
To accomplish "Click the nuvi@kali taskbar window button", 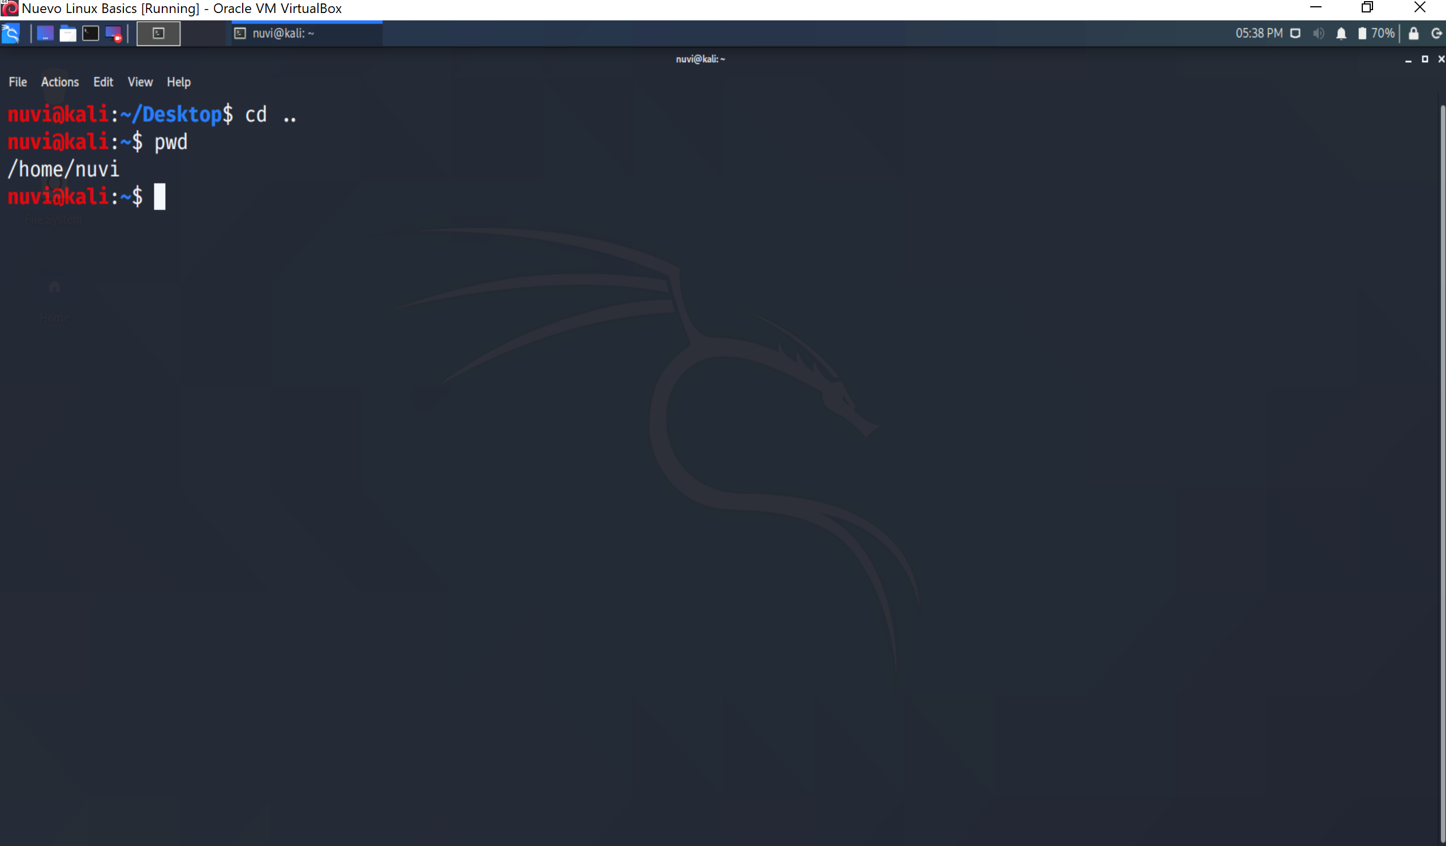I will pos(307,33).
